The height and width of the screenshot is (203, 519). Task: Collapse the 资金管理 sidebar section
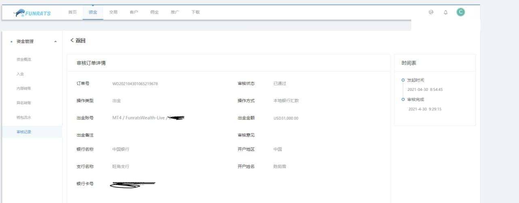(56, 41)
